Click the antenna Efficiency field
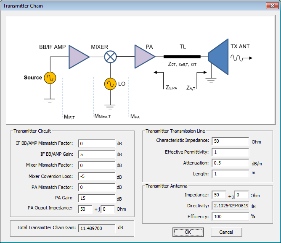Image resolution: width=281 pixels, height=243 pixels. tap(230, 217)
